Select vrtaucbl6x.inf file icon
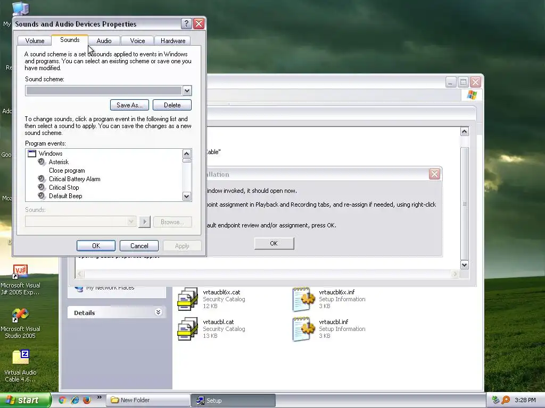Screen dimensions: 545x408 coord(303,299)
